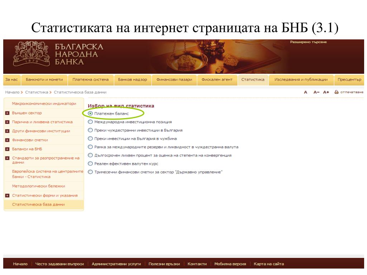Screen dimensions: 367x275
Task: Expand Други финансови институции plus icon
Action: (x=7, y=131)
